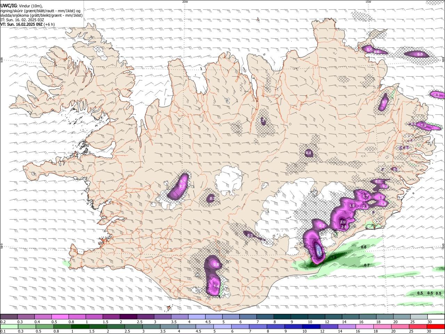
Task: Click the 1.8 rain value in the dark green area
Action: coord(334,257)
